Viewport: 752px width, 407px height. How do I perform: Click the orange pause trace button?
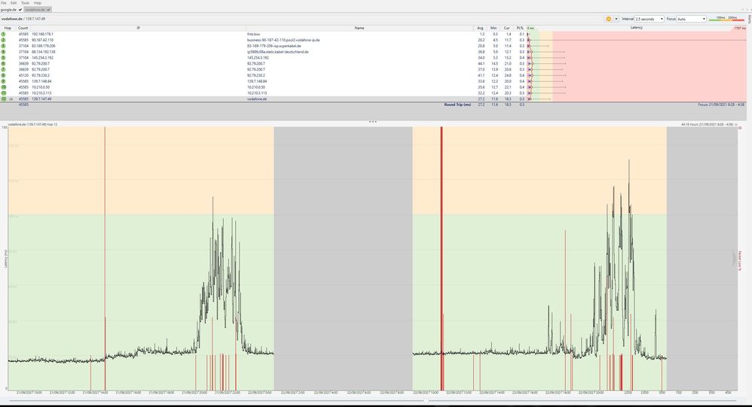coord(609,19)
